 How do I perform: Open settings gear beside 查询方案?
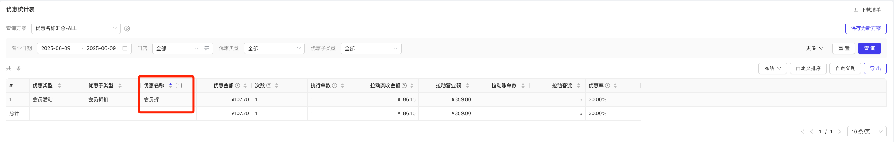pyautogui.click(x=127, y=29)
